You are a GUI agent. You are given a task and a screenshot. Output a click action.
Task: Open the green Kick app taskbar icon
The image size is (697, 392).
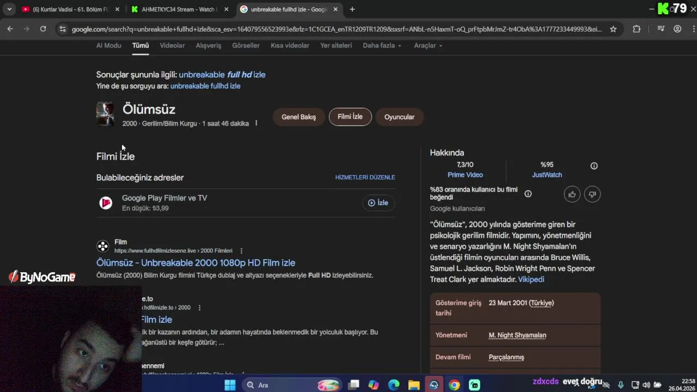[x=474, y=385]
